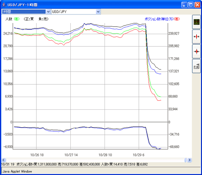Click the -34,716 right axis value
The height and width of the screenshot is (175, 202).
pyautogui.click(x=174, y=134)
